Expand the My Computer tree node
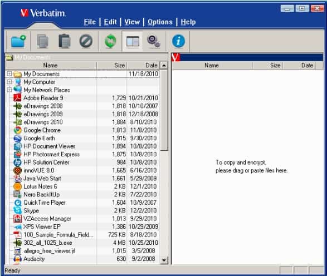Screen dimensions: 327x276 [x=9, y=82]
